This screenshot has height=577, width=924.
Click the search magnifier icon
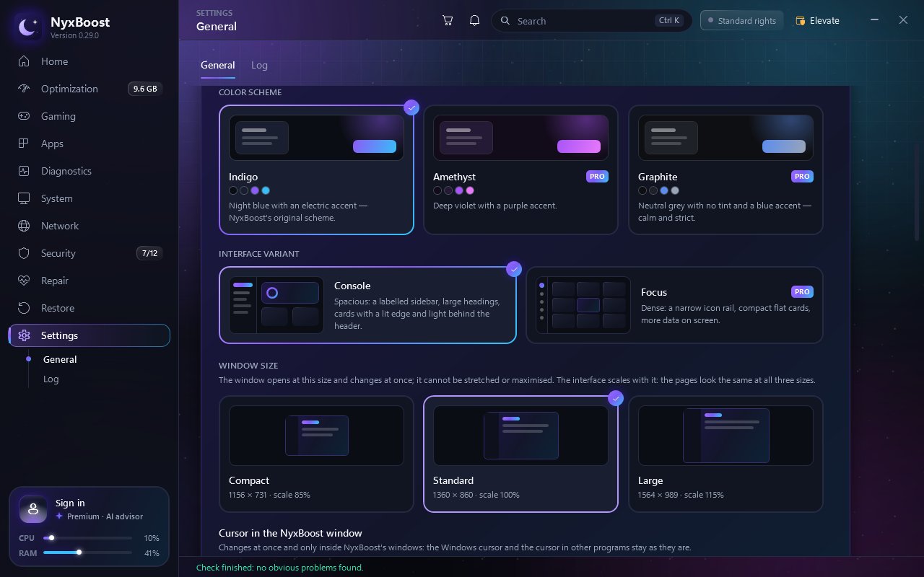coord(505,21)
